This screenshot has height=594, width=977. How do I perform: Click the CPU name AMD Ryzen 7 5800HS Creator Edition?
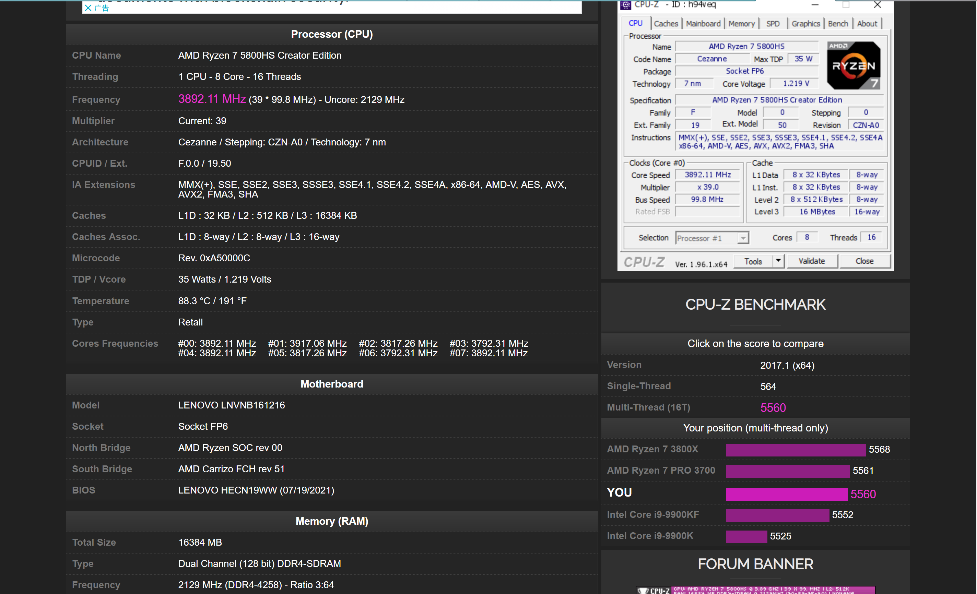(x=260, y=56)
